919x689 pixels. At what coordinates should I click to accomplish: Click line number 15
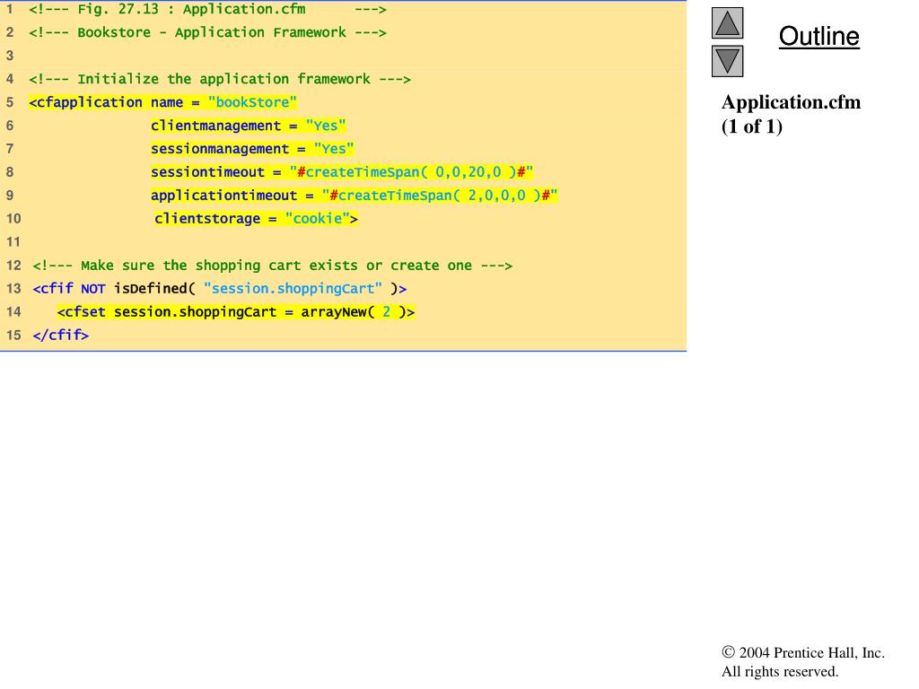[13, 336]
